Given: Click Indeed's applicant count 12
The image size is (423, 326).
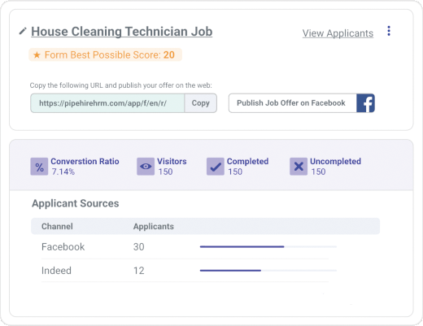Looking at the screenshot, I should 139,271.
